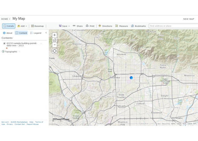
Task: Click the blue marker on the map
Action: point(131,78)
